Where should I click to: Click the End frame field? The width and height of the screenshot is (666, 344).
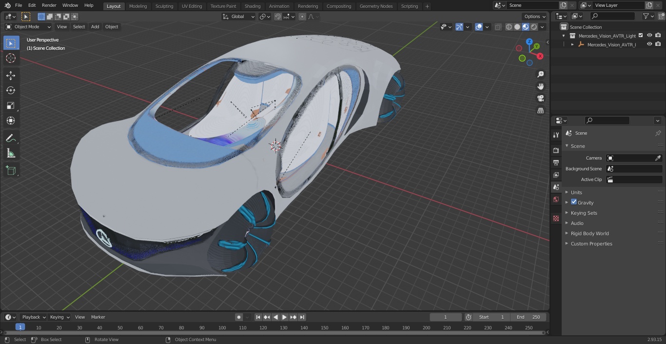tap(529, 317)
